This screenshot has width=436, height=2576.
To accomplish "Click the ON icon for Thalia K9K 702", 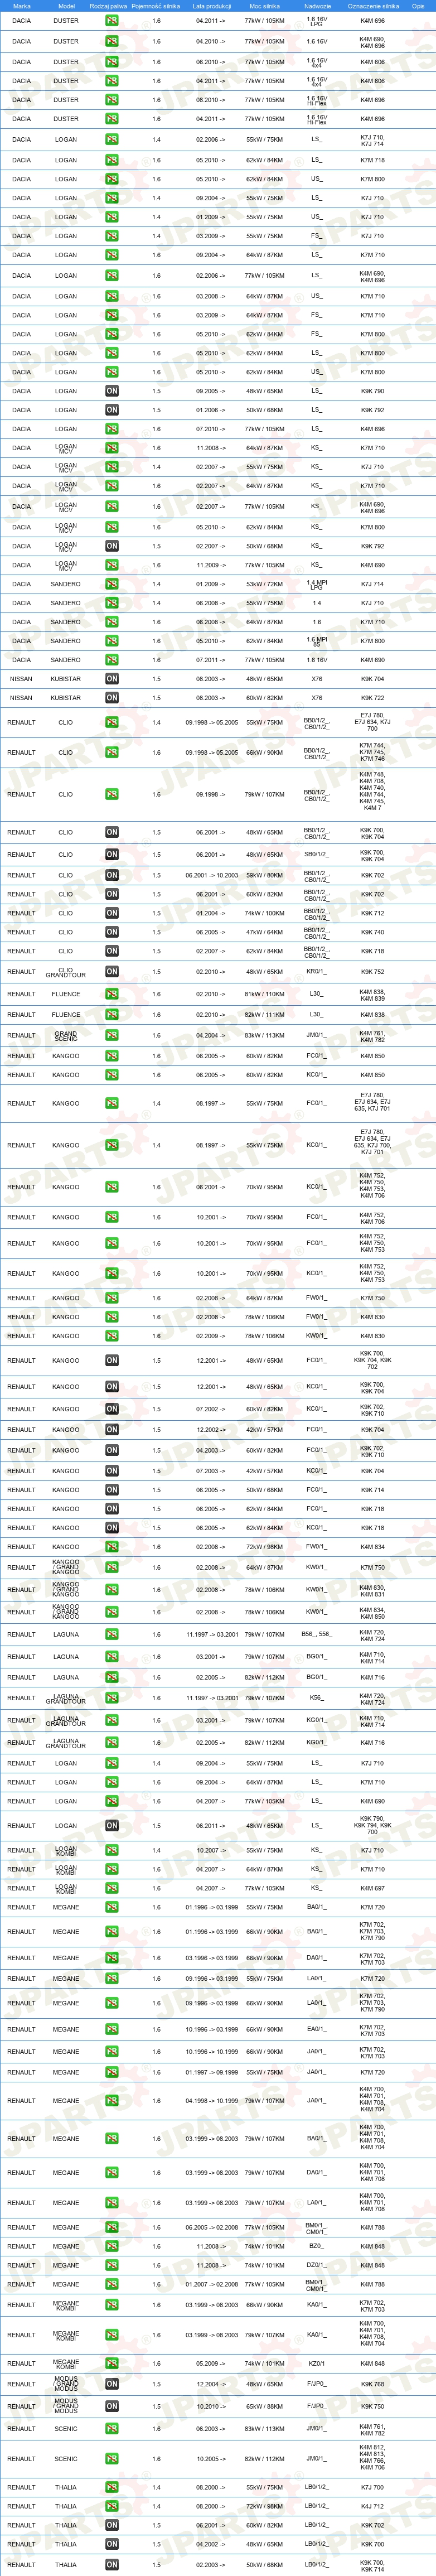I will [112, 2525].
